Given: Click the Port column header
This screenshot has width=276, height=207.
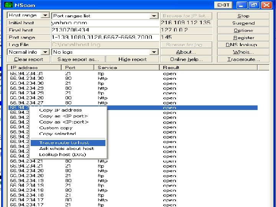Looking at the screenshot, I should pyautogui.click(x=77, y=67).
